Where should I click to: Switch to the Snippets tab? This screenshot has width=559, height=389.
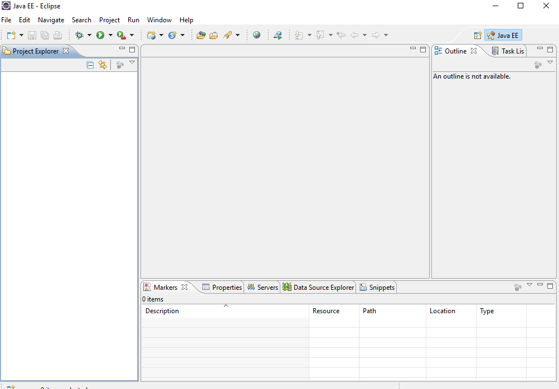point(377,288)
